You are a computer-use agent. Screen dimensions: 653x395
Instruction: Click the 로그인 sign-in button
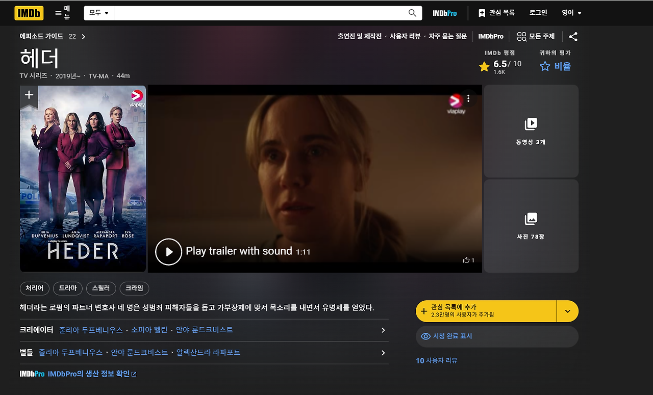pyautogui.click(x=538, y=13)
